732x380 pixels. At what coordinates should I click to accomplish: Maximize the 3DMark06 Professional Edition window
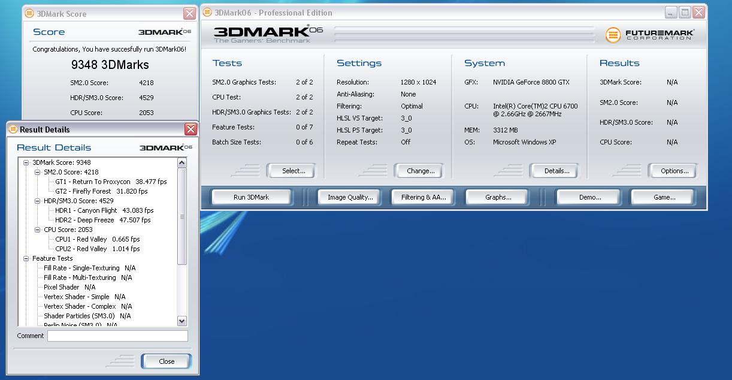tap(684, 12)
